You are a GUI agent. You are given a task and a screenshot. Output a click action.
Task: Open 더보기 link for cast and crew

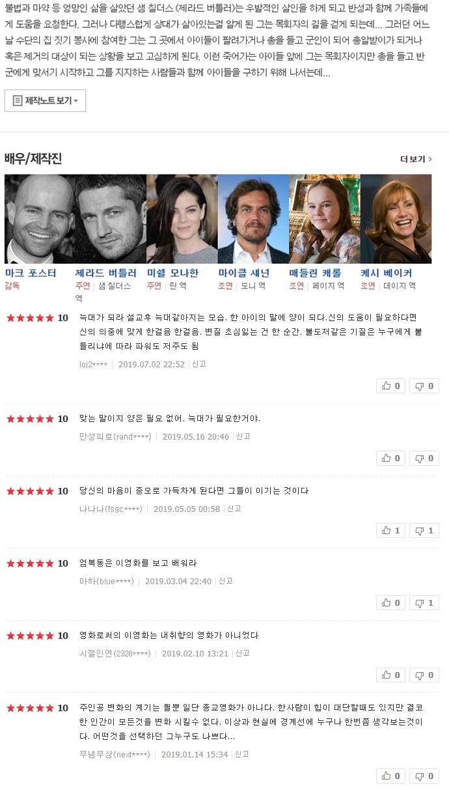point(416,159)
